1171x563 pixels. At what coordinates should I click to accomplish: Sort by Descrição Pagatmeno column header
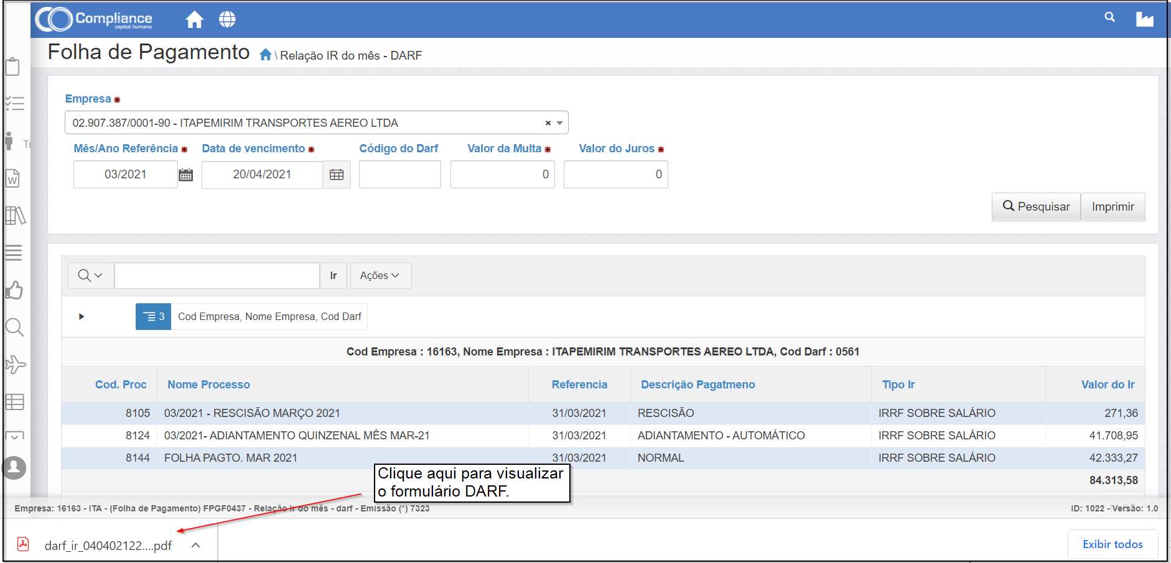tap(697, 385)
